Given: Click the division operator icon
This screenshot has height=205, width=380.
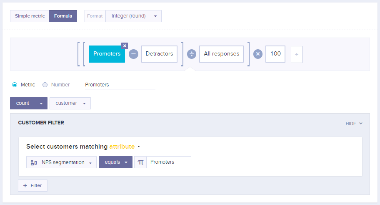Looking at the screenshot, I should (191, 54).
